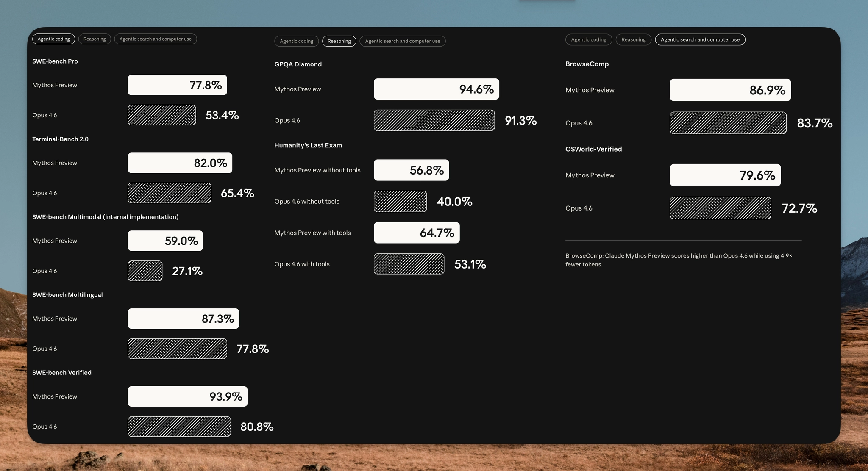Screen dimensions: 868x471
Task: Click active Agentic search tab above BrowseComp
Action: (x=700, y=39)
